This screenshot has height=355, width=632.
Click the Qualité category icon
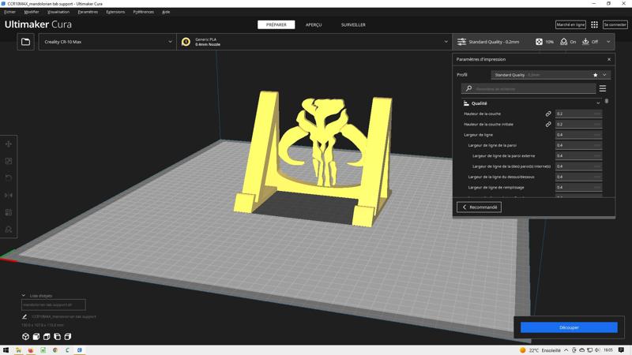click(x=466, y=103)
